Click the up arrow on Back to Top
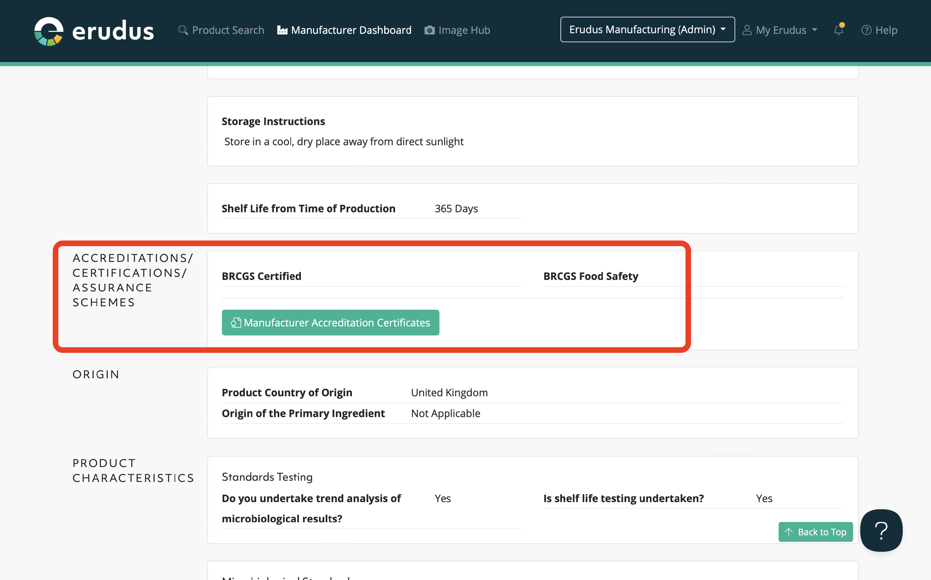 pyautogui.click(x=788, y=532)
